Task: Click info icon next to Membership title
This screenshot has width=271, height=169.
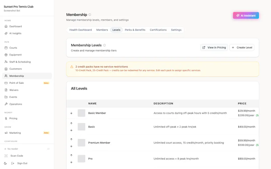Action: coord(90,15)
